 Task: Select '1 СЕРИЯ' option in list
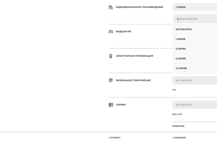click(x=195, y=39)
